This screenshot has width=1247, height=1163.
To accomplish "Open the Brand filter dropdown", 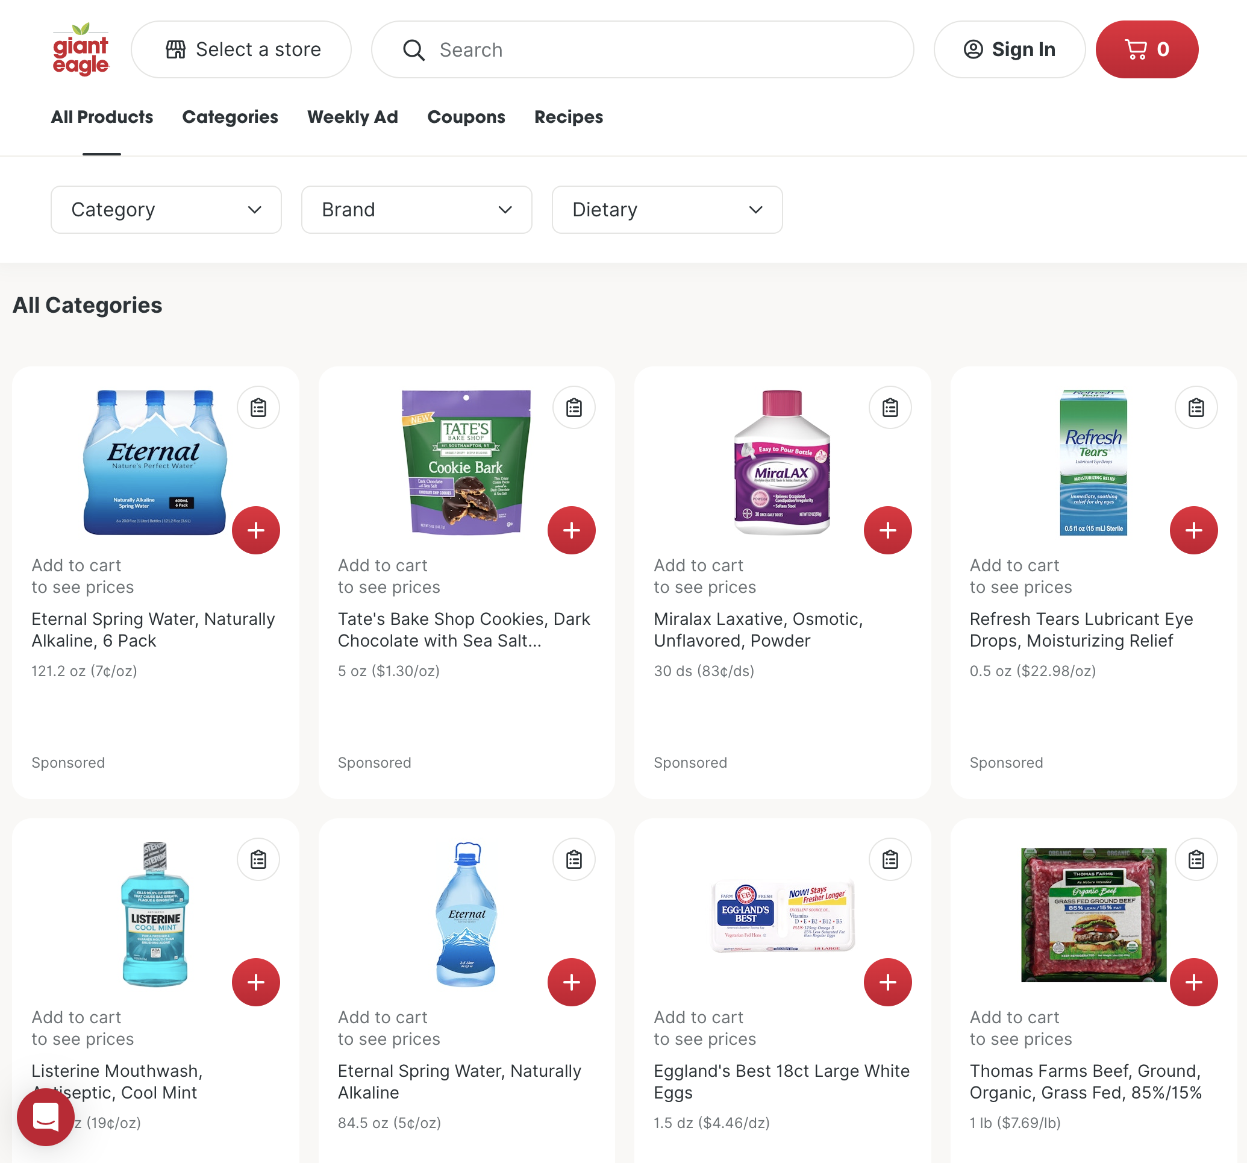I will 416,210.
